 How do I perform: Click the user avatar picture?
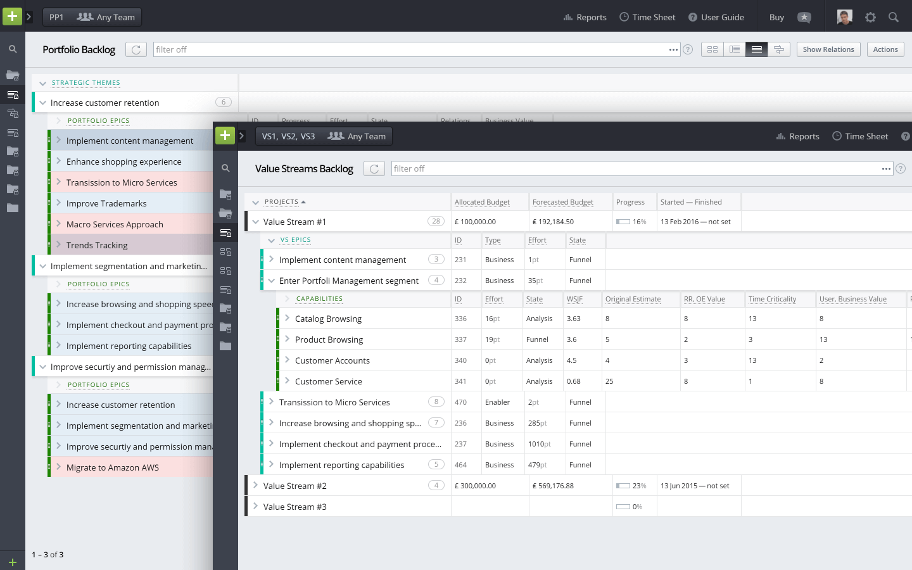(844, 17)
